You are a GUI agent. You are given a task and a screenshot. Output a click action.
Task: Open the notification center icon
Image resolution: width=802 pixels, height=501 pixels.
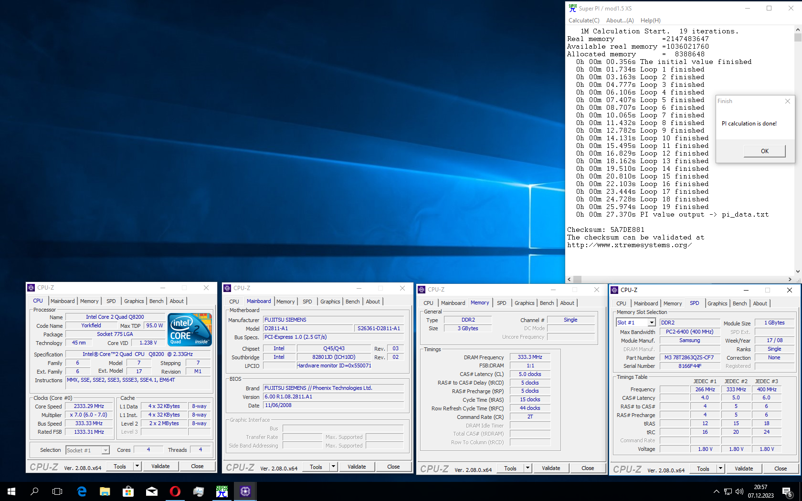[787, 491]
